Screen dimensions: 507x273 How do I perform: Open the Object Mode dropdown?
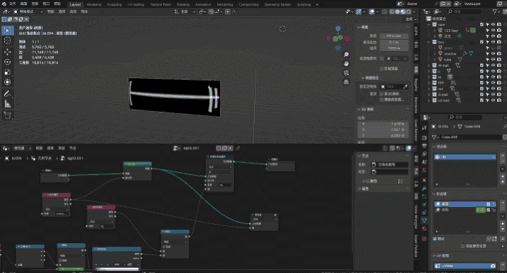click(x=28, y=12)
